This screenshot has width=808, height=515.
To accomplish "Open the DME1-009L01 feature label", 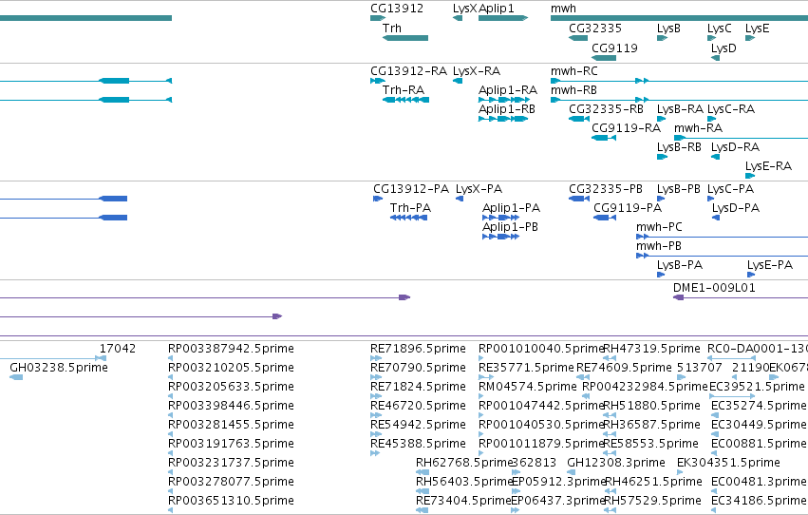I will 714,288.
